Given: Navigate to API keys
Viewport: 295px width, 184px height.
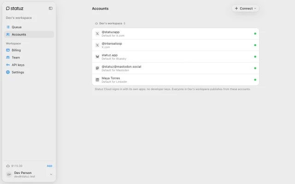Looking at the screenshot, I should 29,65.
